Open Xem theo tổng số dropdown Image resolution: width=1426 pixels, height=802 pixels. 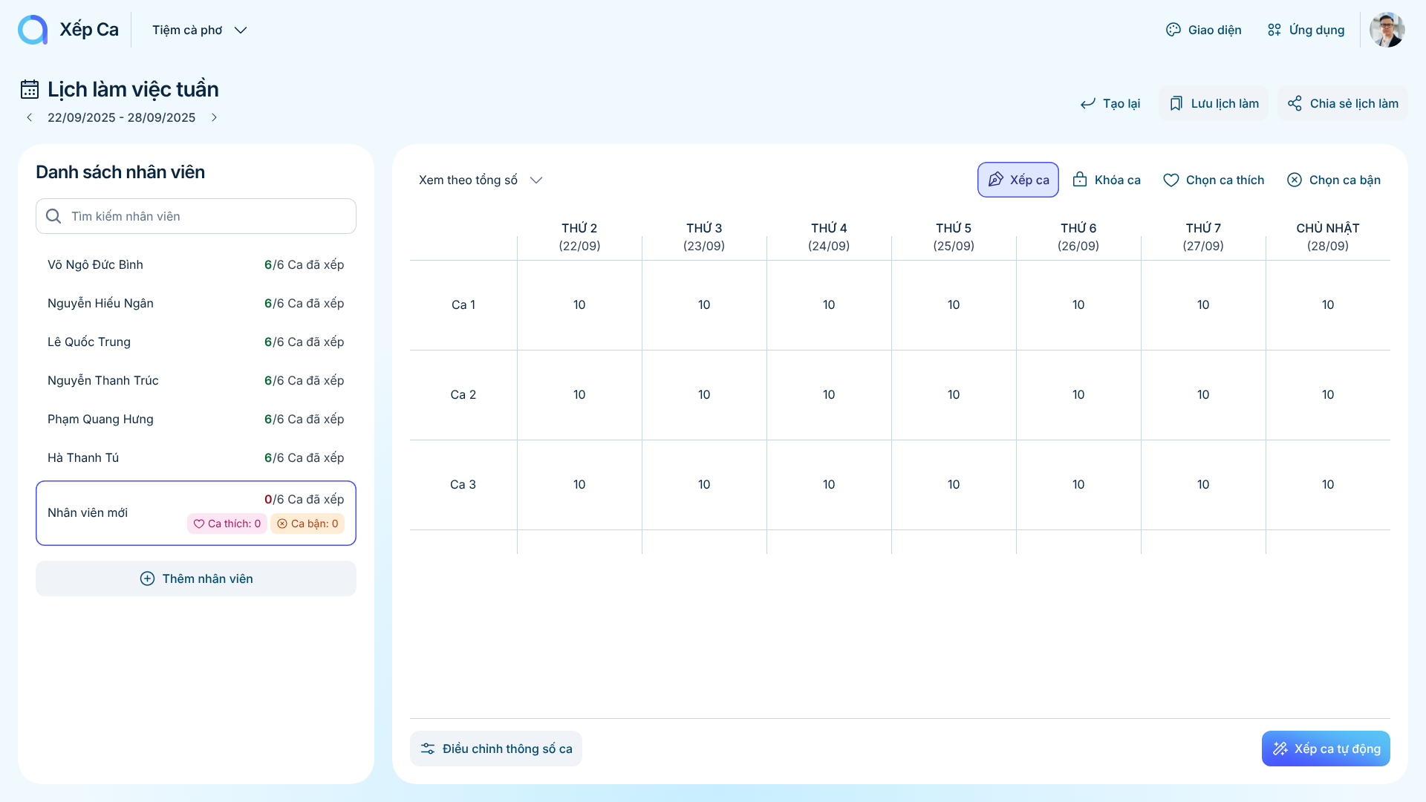(x=481, y=180)
